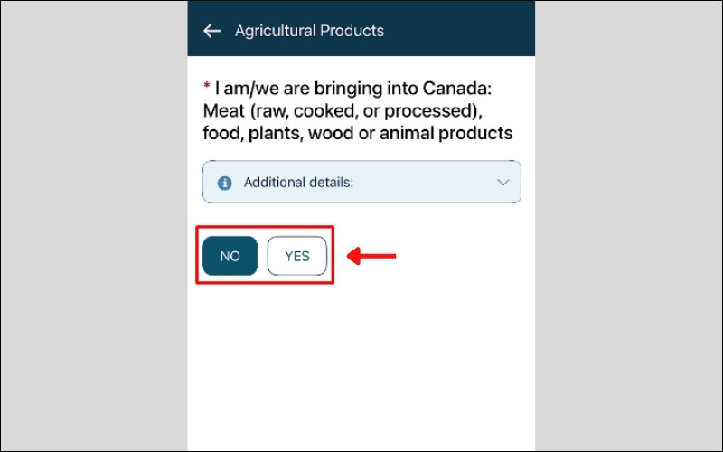The width and height of the screenshot is (723, 452).
Task: Click the Additional details label text
Action: [298, 183]
